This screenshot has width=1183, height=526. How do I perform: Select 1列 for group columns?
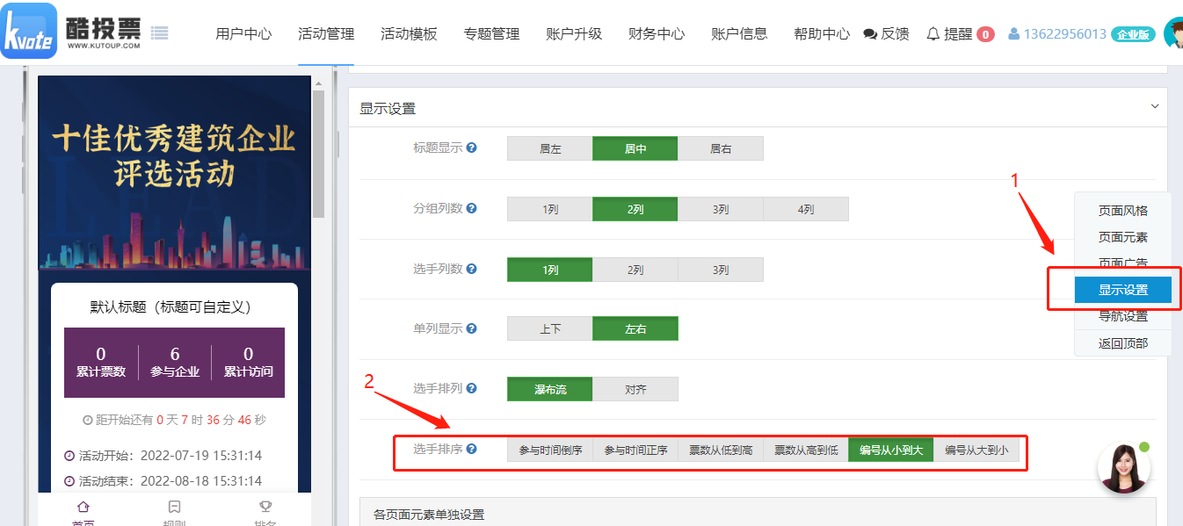click(x=550, y=209)
